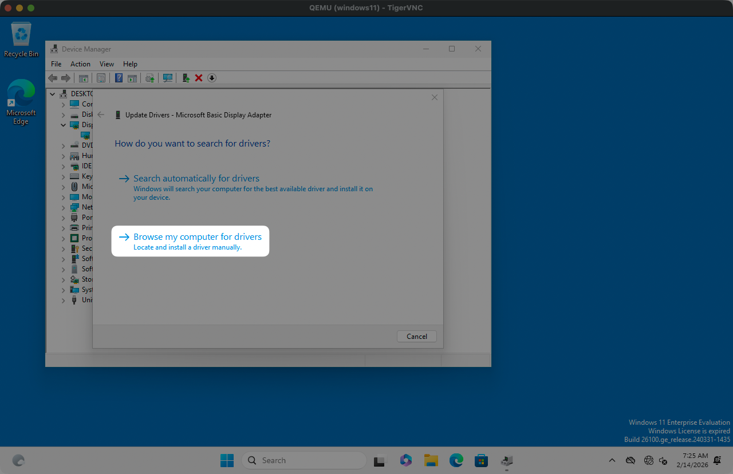The height and width of the screenshot is (474, 733).
Task: Click the Scan for hardware changes toolbar icon
Action: click(x=168, y=78)
